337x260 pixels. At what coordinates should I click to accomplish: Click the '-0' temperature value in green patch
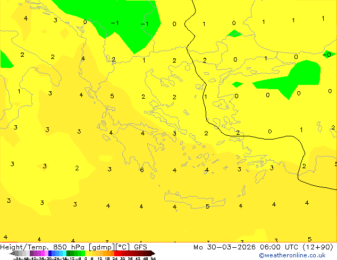(327, 55)
